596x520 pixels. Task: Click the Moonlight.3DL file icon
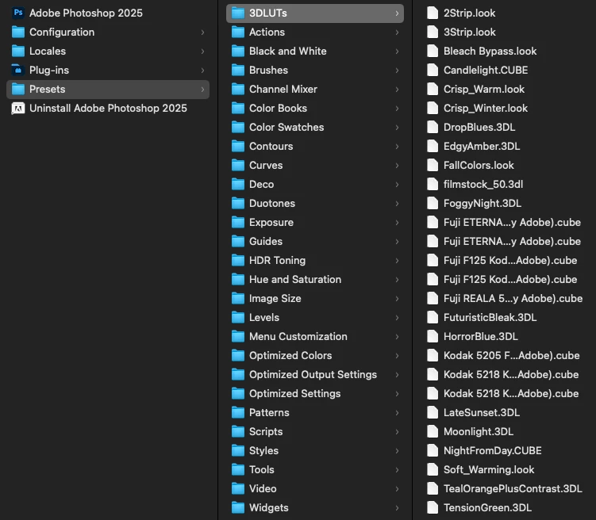(433, 431)
